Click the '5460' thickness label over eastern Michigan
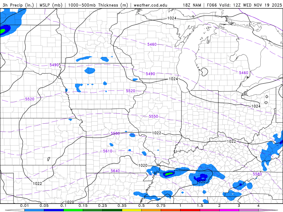 [x=244, y=73]
